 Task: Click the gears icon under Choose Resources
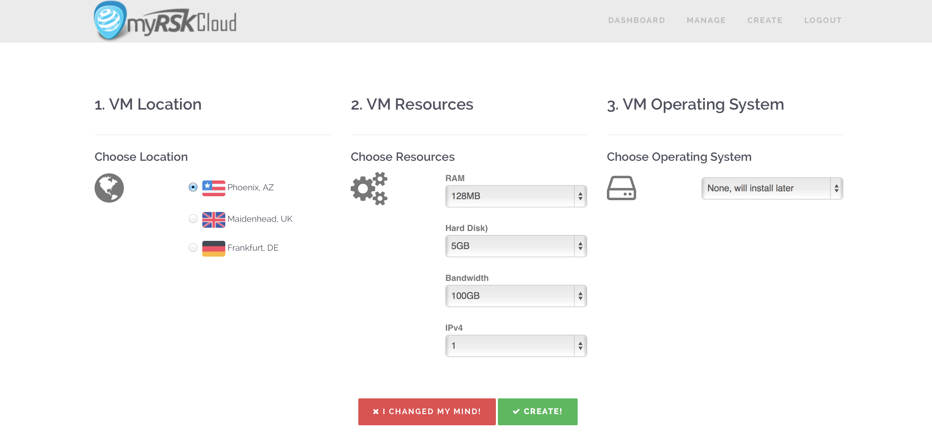click(369, 188)
